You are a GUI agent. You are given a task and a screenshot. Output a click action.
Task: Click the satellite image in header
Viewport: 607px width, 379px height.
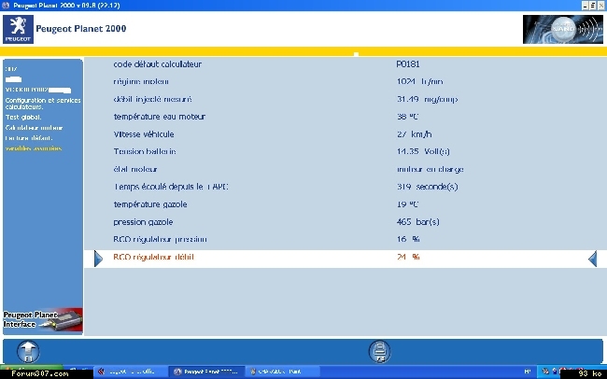562,30
